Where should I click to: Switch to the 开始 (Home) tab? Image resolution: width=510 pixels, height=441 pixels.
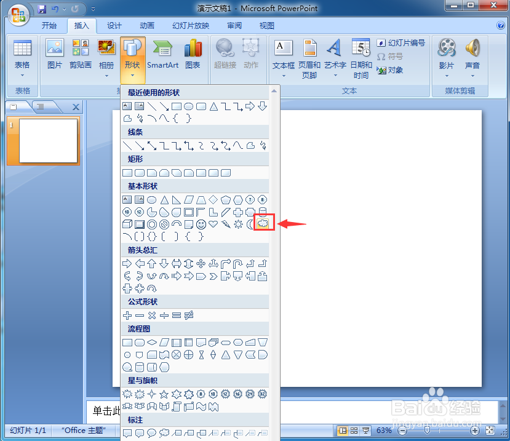pyautogui.click(x=49, y=26)
